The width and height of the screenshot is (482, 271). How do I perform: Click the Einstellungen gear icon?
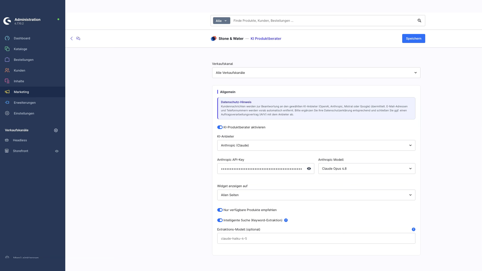pyautogui.click(x=7, y=113)
